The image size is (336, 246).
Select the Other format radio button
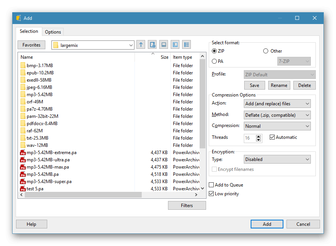click(266, 51)
